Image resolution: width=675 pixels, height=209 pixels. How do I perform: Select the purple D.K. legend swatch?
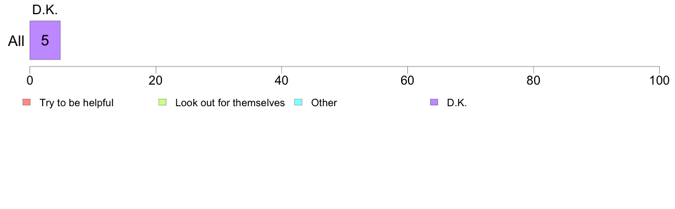(434, 102)
